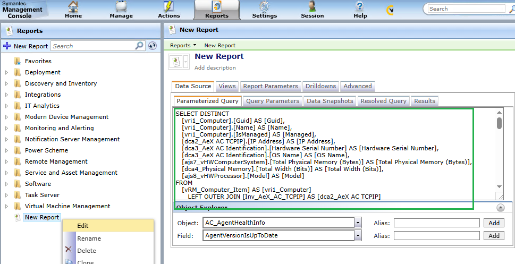Click the Deployment folder icon
Viewport: 515px width, 264px height.
pos(18,72)
